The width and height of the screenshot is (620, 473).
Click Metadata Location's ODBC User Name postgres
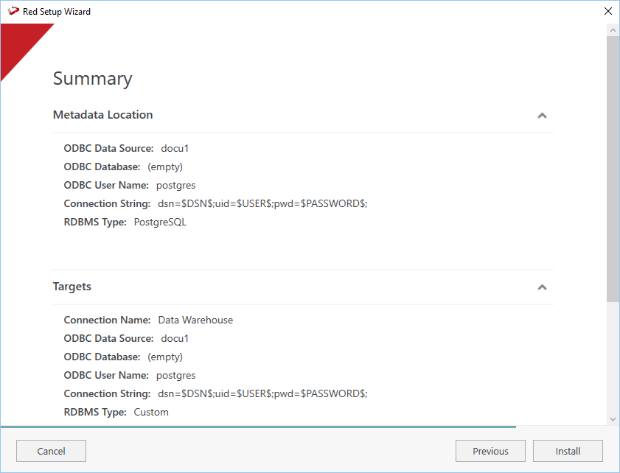tap(175, 185)
